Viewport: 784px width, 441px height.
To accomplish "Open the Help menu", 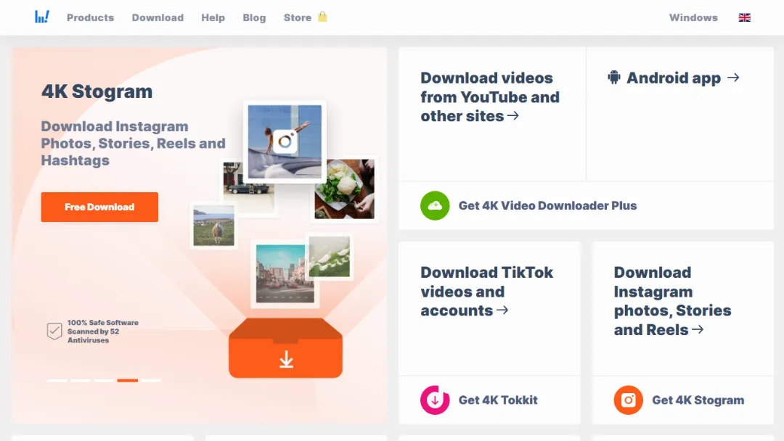I will coord(213,17).
